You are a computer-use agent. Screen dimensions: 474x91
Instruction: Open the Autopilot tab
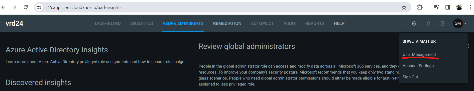pyautogui.click(x=262, y=23)
